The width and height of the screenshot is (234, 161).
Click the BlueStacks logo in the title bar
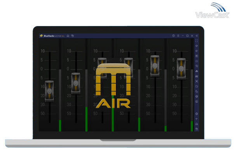click(x=41, y=36)
